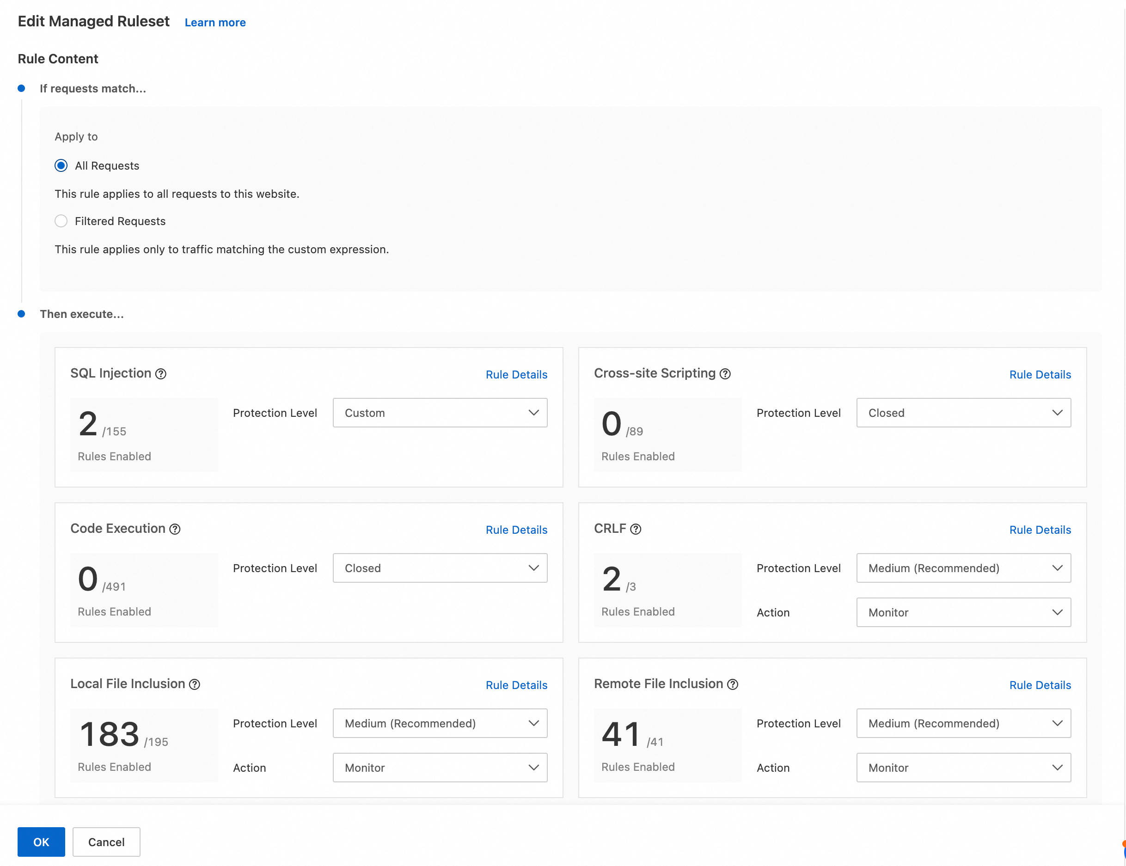The width and height of the screenshot is (1126, 866).
Task: Open the Learn more link
Action: tap(215, 22)
